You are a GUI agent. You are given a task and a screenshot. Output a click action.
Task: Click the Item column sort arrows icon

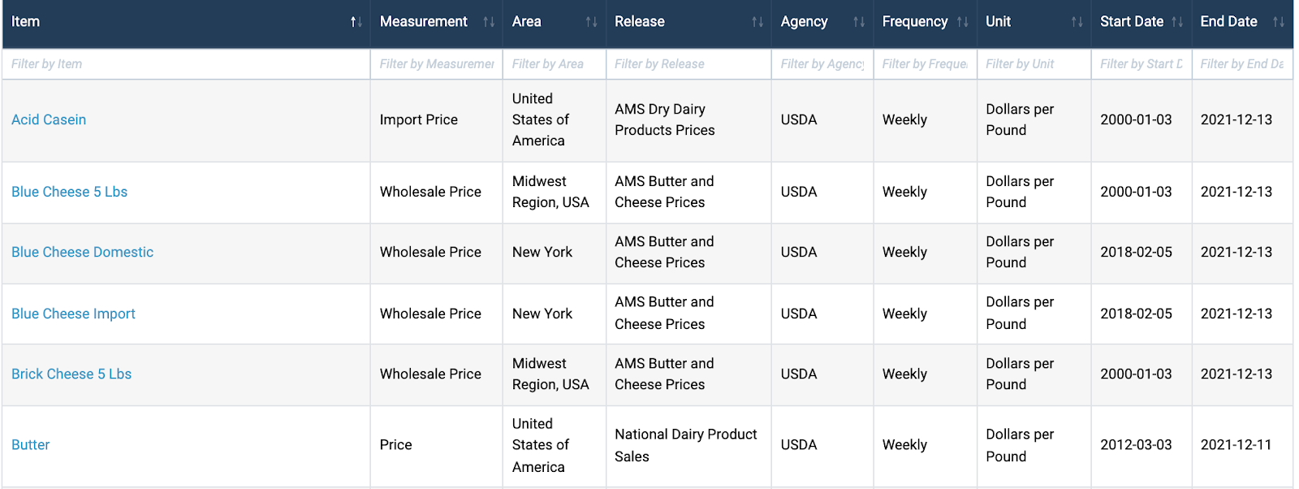click(356, 22)
